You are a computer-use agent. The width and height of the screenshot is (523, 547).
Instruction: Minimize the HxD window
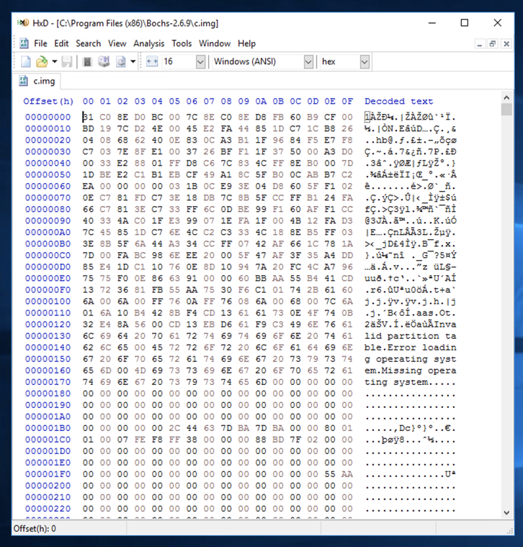(432, 23)
